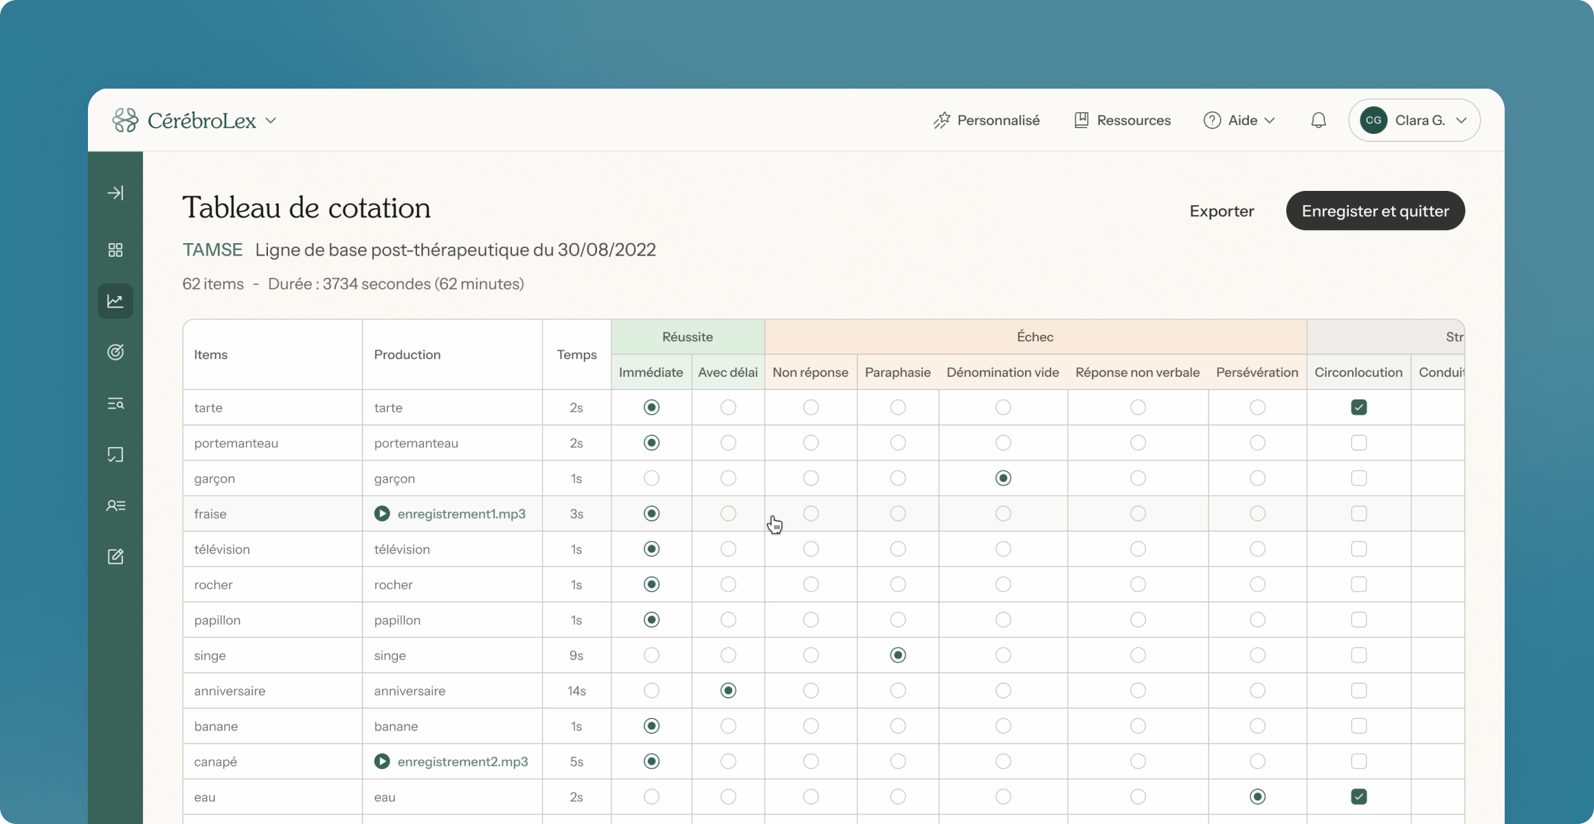
Task: Open the Ressources menu
Action: (x=1134, y=120)
